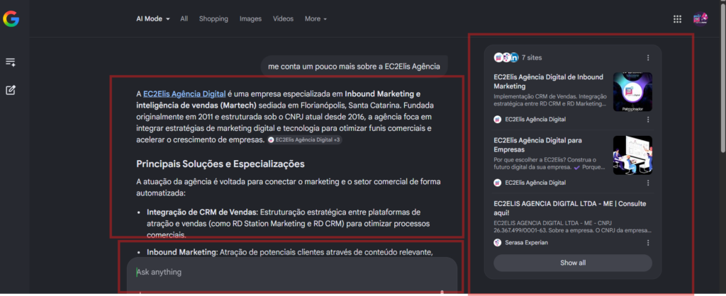Open 'EC2ELIS AGENCIA DIGITAL LTDA - ME' result
Viewport: 726px width, 296px height.
570,208
